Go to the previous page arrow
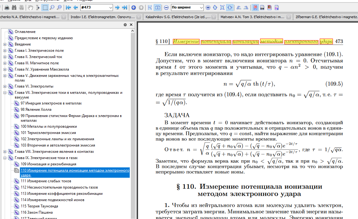Screen dimensions: 358x219 tap(76, 8)
